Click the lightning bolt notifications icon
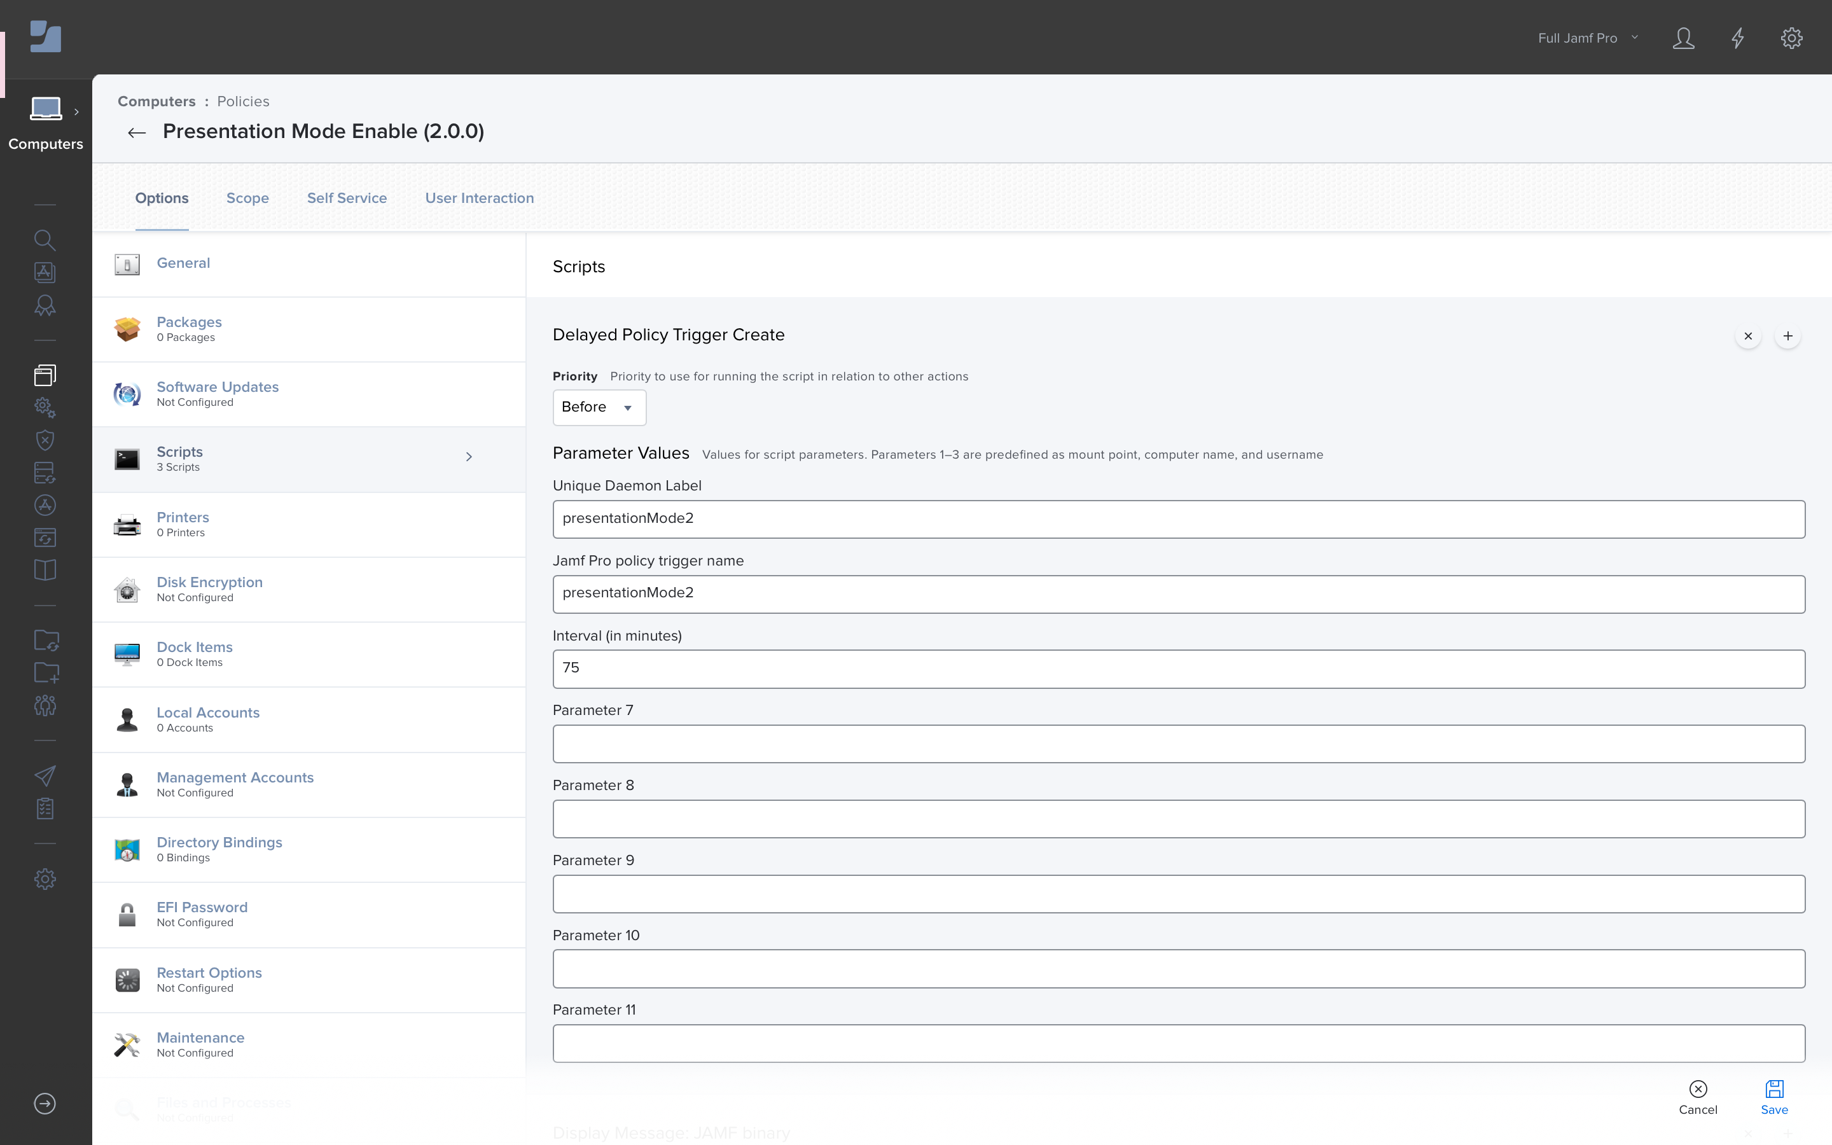This screenshot has width=1832, height=1145. 1738,37
